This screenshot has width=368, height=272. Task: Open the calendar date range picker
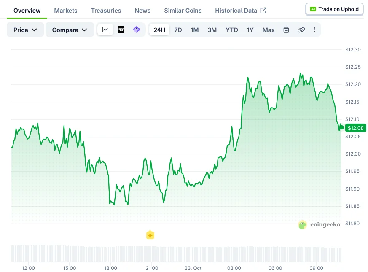coord(286,30)
